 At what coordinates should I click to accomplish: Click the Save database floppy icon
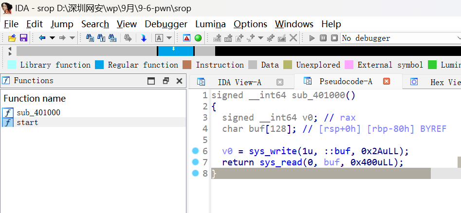23,38
